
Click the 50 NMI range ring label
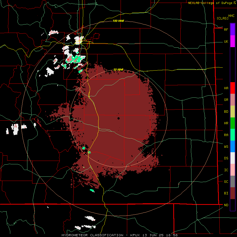(x=118, y=70)
